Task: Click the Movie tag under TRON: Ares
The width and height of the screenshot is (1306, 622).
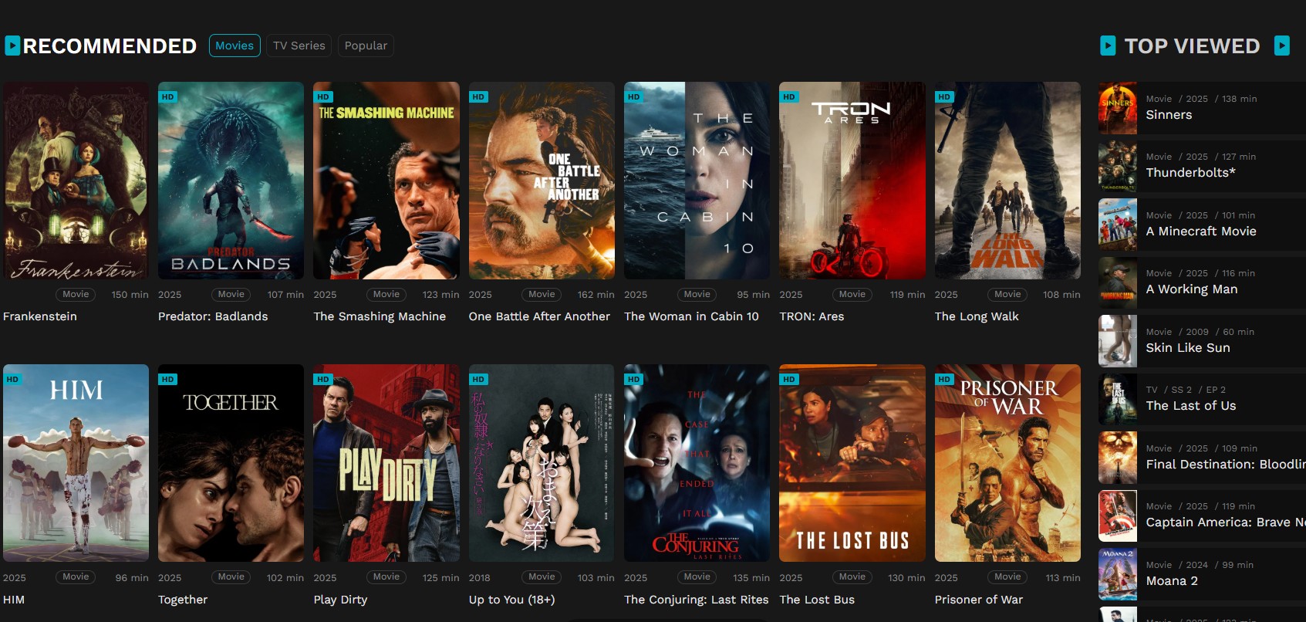Action: pos(852,294)
